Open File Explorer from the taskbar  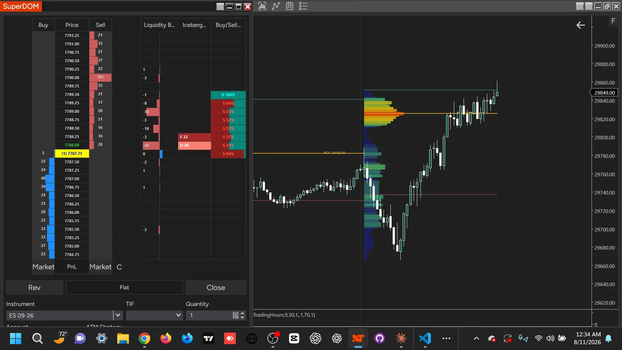coord(123,339)
